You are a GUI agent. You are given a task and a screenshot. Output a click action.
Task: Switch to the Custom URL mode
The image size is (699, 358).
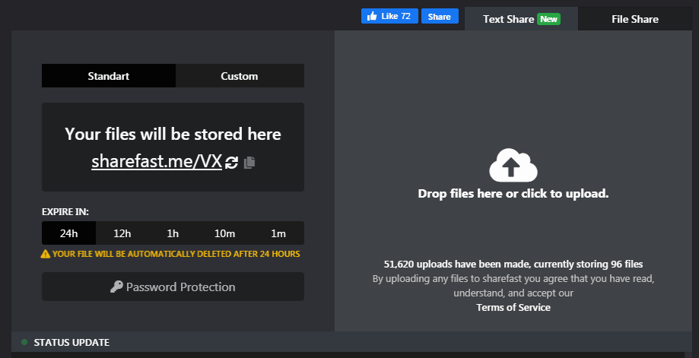click(239, 76)
